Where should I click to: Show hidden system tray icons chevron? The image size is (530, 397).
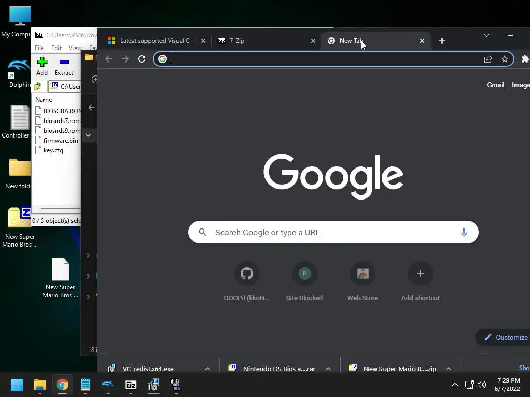(x=455, y=385)
